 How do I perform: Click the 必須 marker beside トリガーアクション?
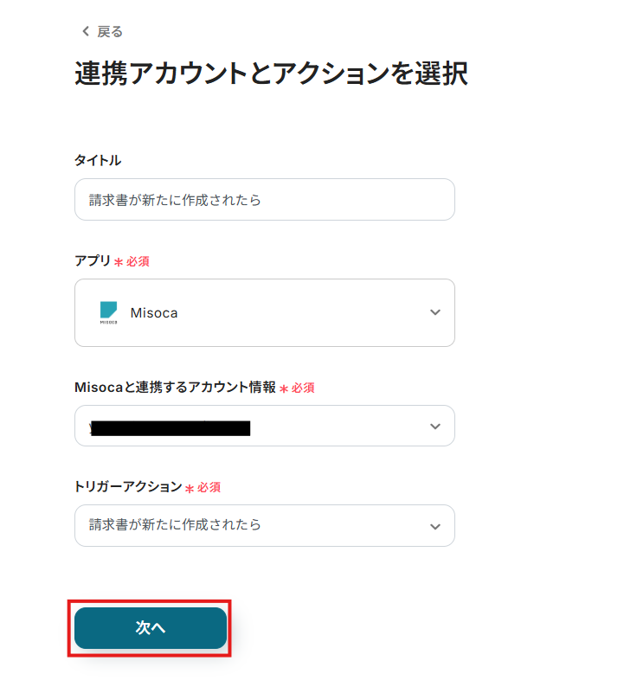(209, 488)
